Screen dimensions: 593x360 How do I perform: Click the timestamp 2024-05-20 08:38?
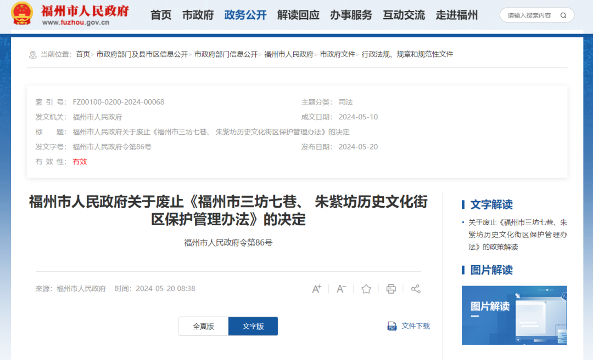[165, 289]
